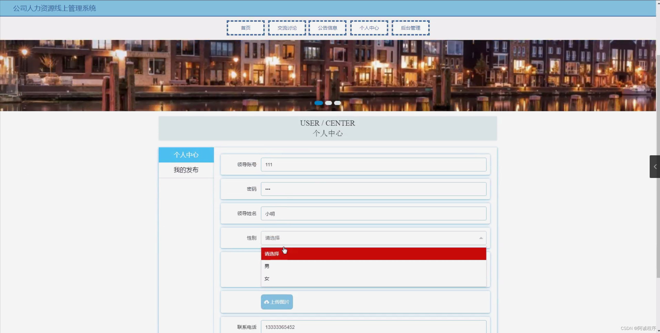Go to 后台管理 from navigation

(410, 28)
